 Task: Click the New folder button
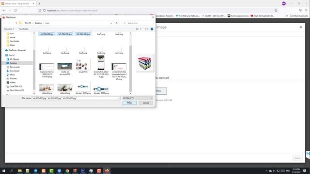pyautogui.click(x=24, y=29)
